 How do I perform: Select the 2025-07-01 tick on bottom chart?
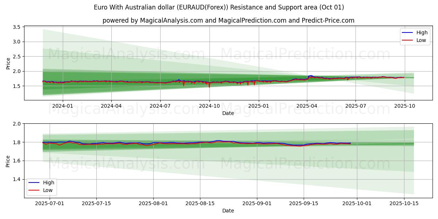coord(49,204)
